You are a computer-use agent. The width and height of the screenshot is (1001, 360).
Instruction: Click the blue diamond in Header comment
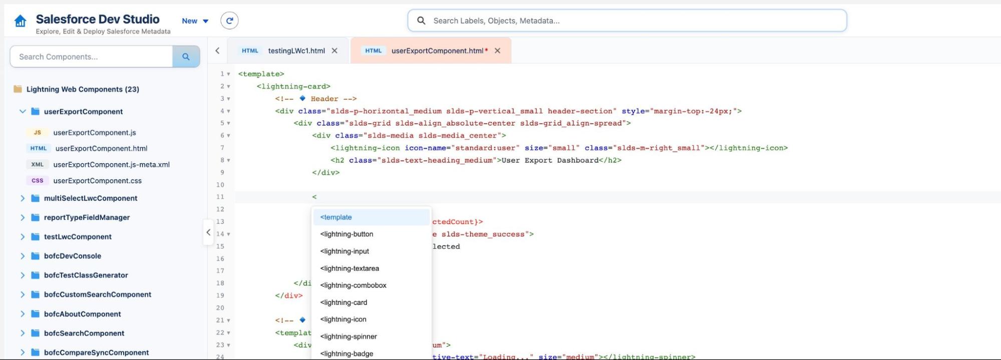[302, 98]
